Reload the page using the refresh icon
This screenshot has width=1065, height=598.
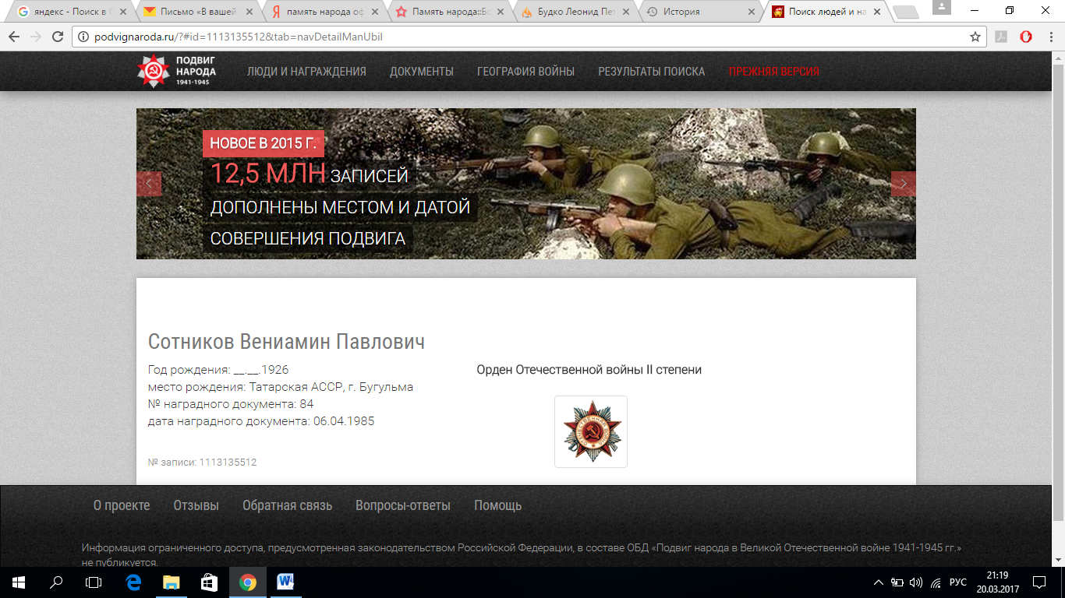[57, 37]
